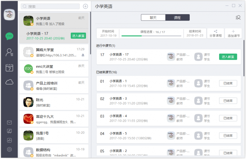Image resolution: width=246 pixels, height=159 pixels.
Task: Click the 搜索 search input field
Action: (50, 6)
